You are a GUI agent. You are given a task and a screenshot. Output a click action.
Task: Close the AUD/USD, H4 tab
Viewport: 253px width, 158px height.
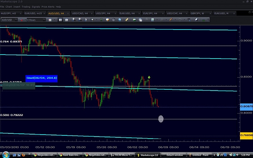68,13
